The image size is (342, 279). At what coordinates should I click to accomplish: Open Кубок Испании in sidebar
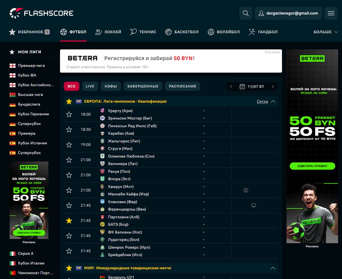32,143
